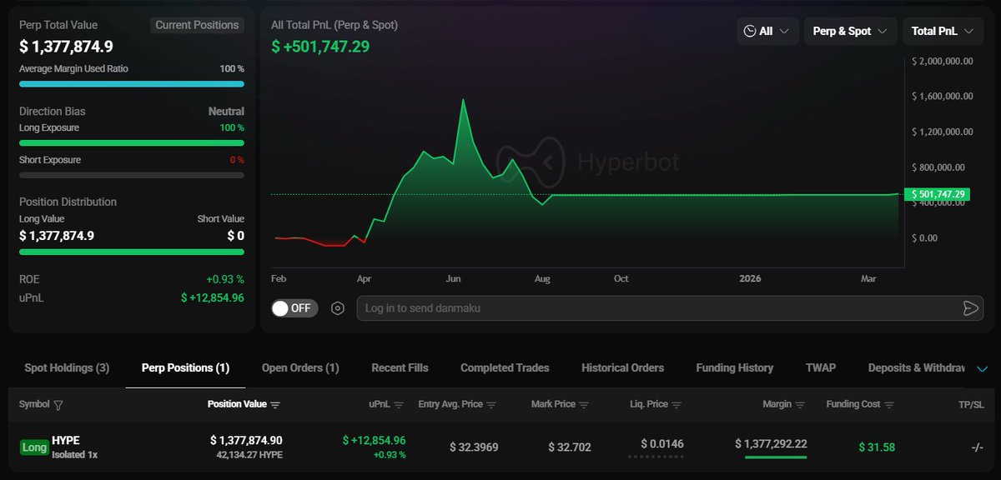Switch to Spot Holdings (3) tab
This screenshot has width=1001, height=480.
pos(67,367)
